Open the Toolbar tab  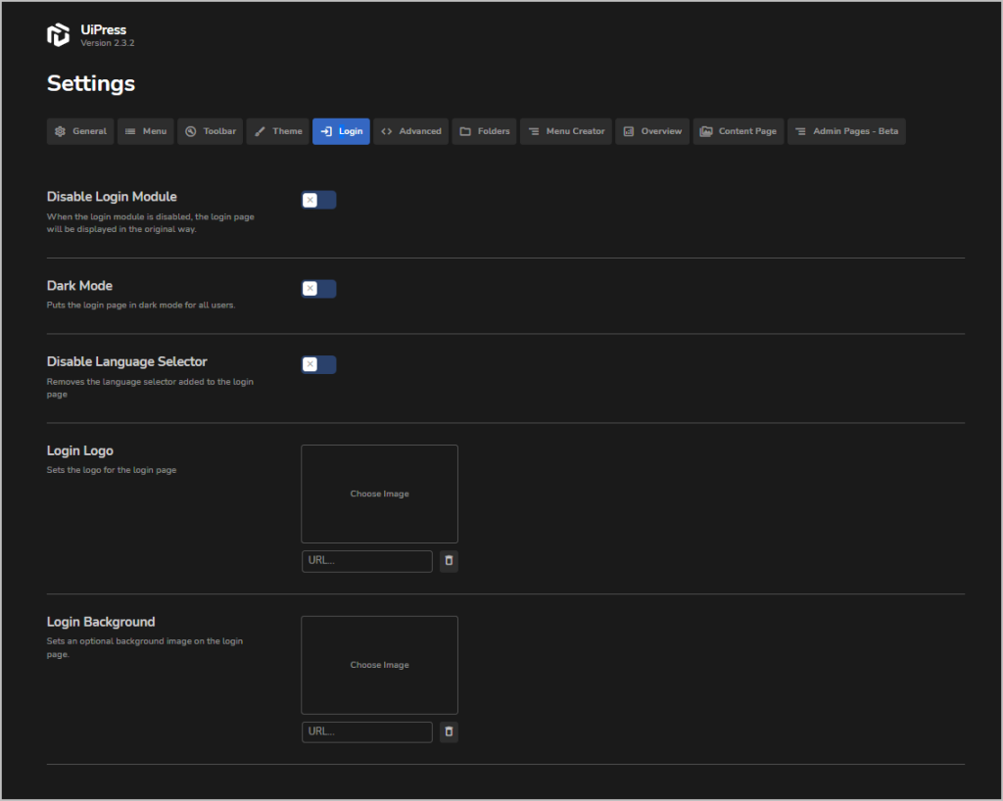tap(210, 131)
